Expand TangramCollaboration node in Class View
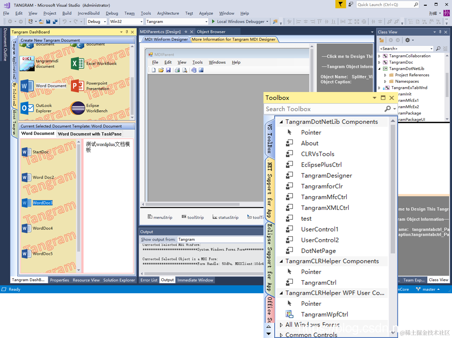Screen dimensions: 452x338 coord(380,56)
